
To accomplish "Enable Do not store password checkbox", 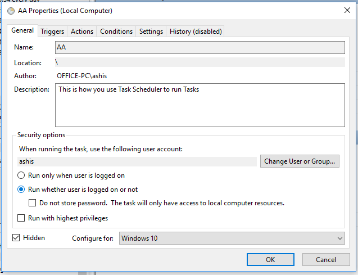I will point(33,203).
